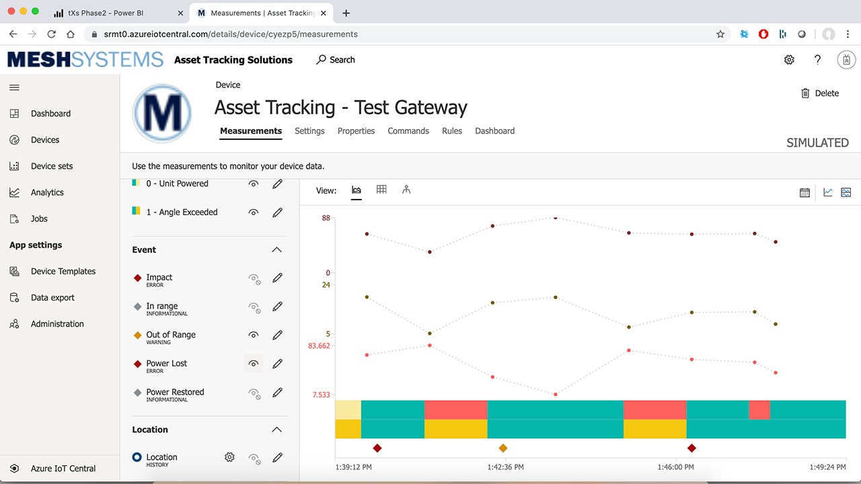Screen dimensions: 861x484
Task: Click the Devices sidebar icon
Action: pos(14,140)
